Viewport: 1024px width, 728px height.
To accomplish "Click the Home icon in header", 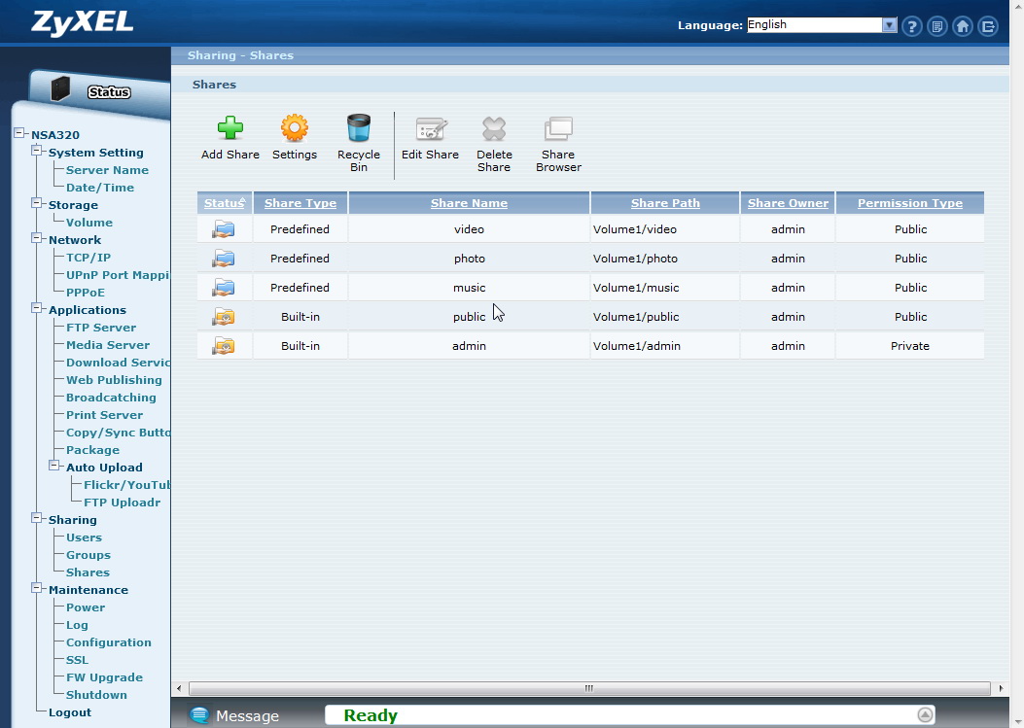I will (963, 27).
